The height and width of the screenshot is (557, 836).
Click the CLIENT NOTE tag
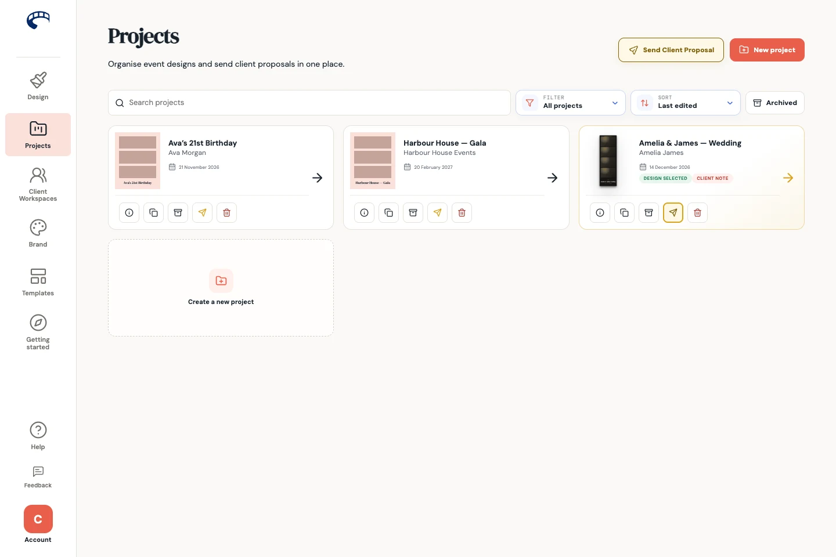[x=712, y=178]
